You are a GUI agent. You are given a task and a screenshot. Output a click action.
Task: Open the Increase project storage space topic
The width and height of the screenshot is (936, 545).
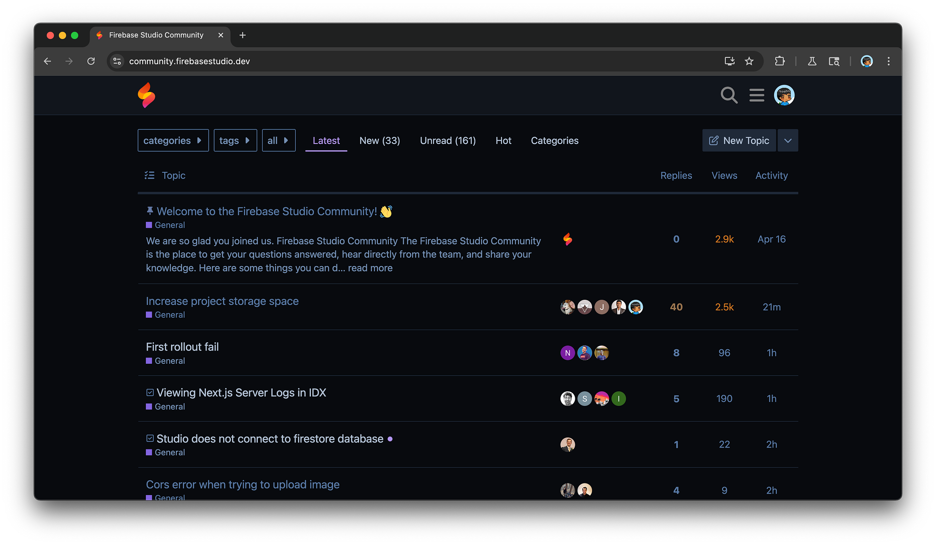click(x=222, y=301)
